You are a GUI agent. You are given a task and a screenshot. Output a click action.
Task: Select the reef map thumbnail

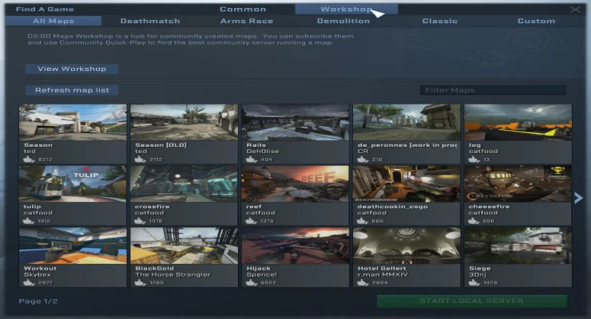(x=295, y=184)
